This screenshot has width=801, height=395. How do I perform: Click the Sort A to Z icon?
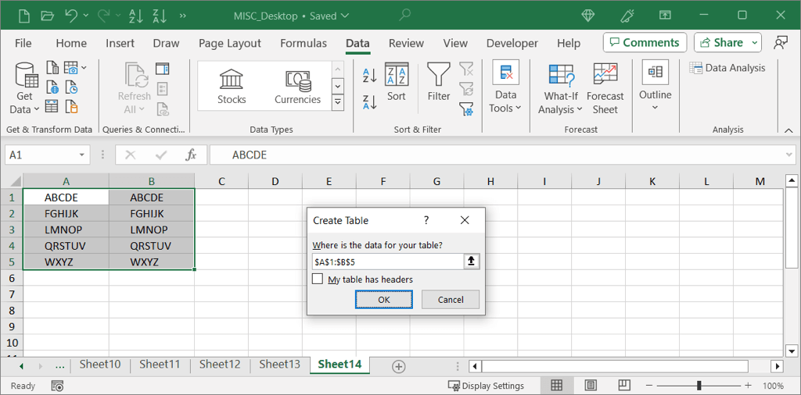[370, 76]
